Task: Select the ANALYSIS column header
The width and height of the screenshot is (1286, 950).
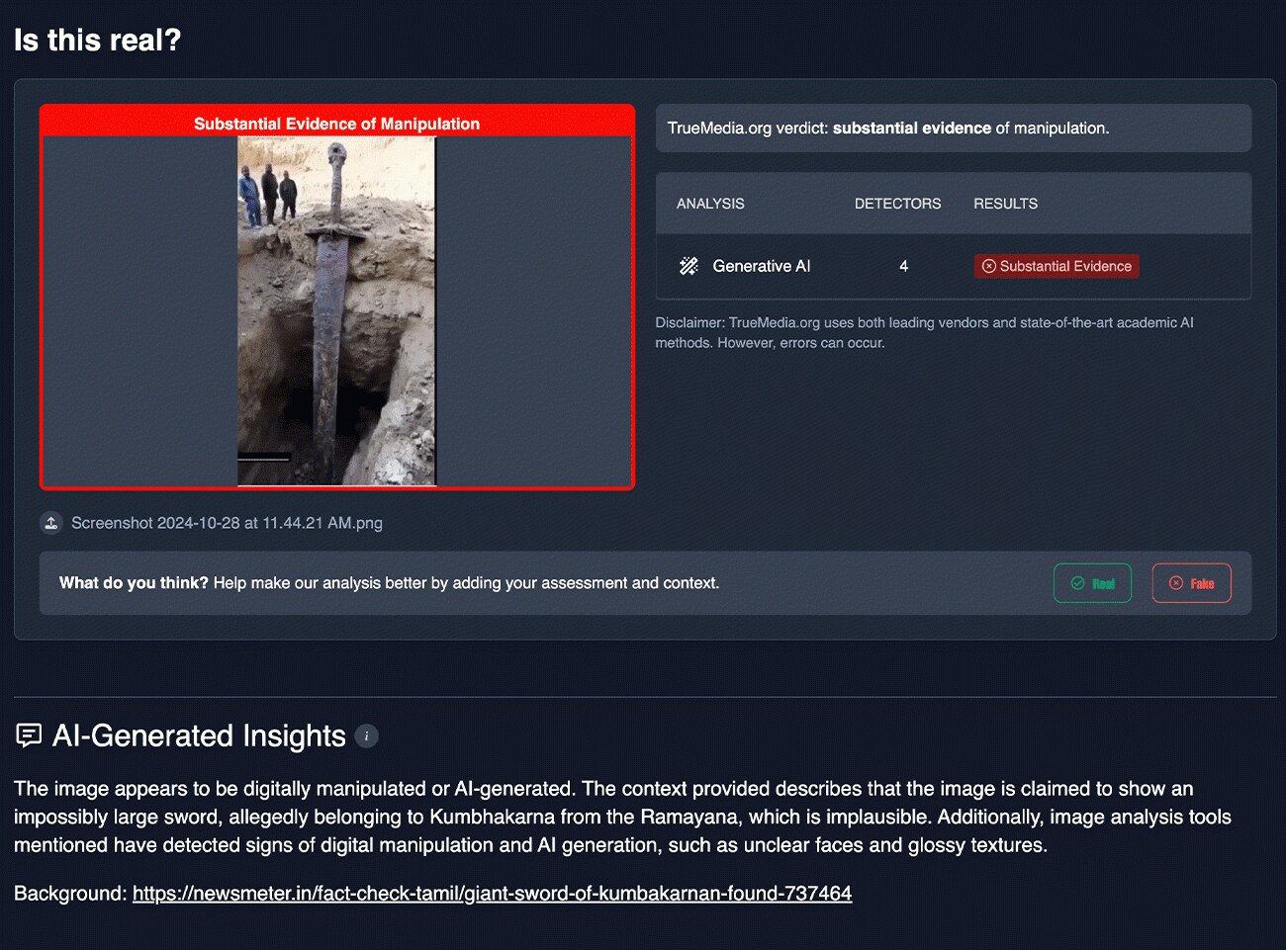Action: tap(710, 204)
